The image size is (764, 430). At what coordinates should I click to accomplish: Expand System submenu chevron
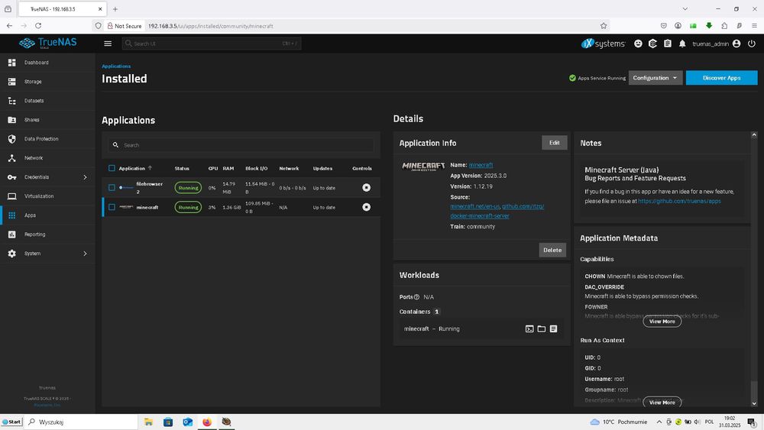[x=86, y=254]
